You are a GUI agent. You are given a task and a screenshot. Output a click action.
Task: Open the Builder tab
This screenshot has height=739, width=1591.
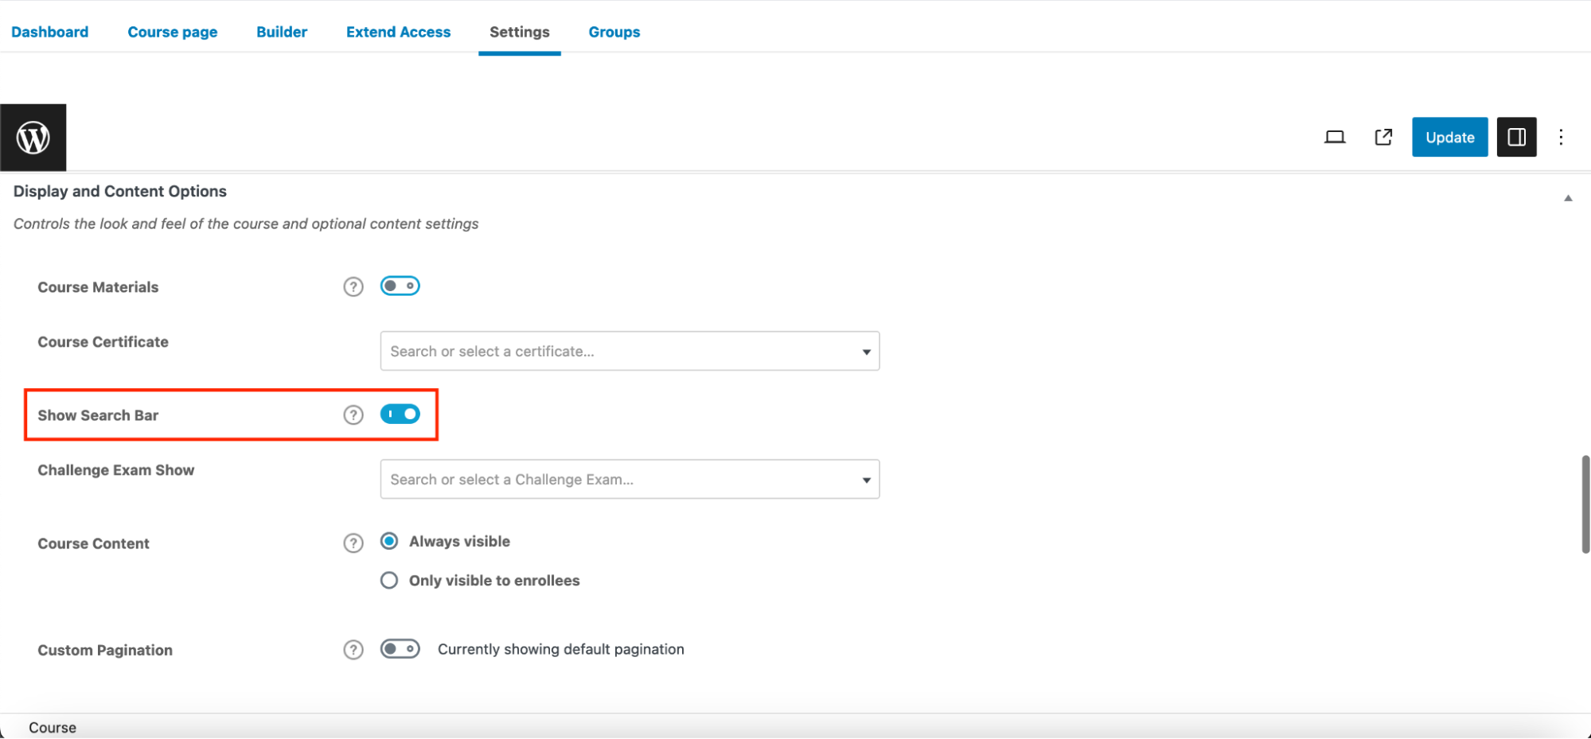tap(282, 32)
